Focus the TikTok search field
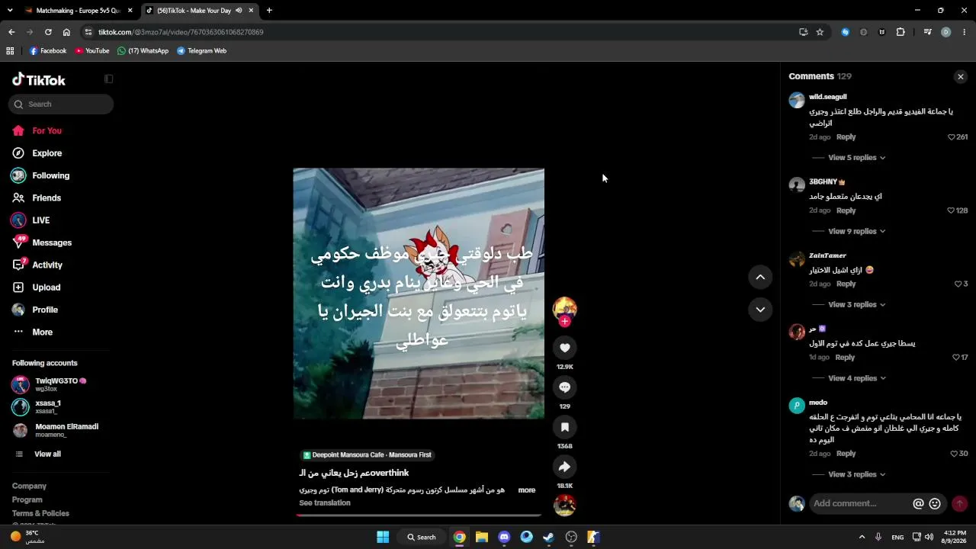The width and height of the screenshot is (976, 549). pyautogui.click(x=61, y=104)
